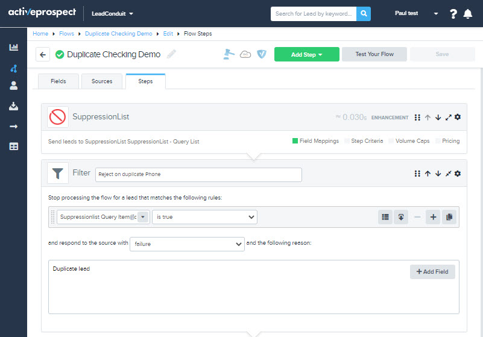Move Filter step down

(x=438, y=174)
